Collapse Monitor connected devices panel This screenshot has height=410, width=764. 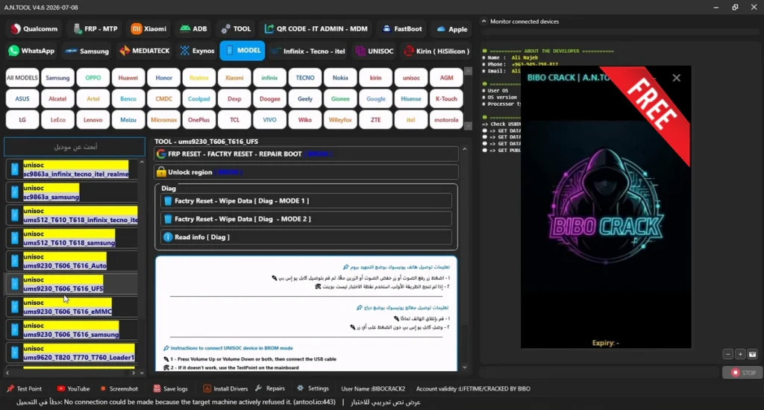pos(483,22)
